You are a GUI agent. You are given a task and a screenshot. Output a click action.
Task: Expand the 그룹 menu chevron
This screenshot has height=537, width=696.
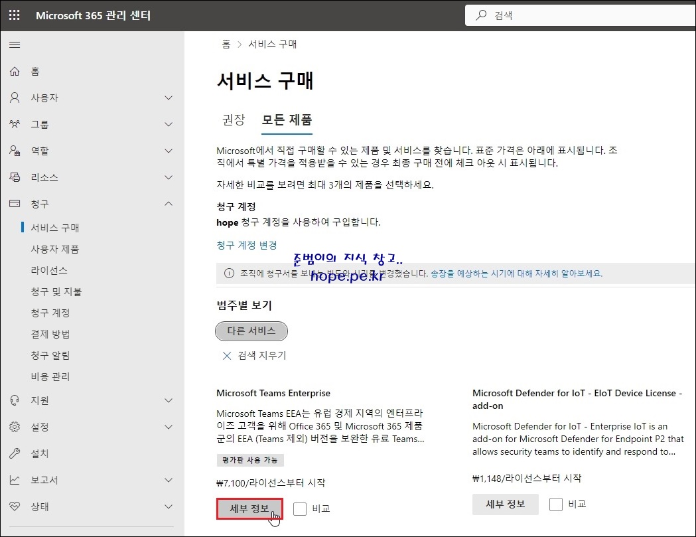pos(169,124)
